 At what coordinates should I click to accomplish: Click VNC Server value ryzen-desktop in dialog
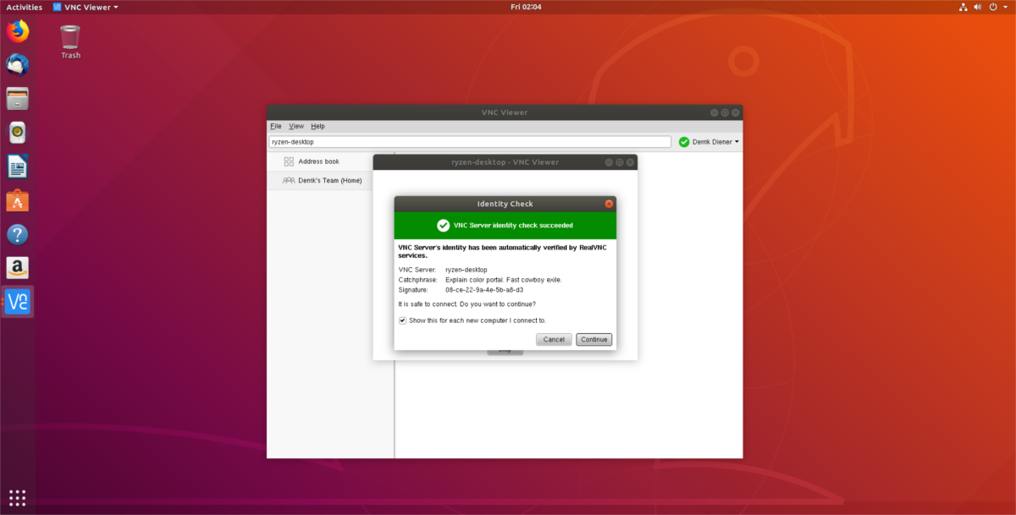point(467,270)
